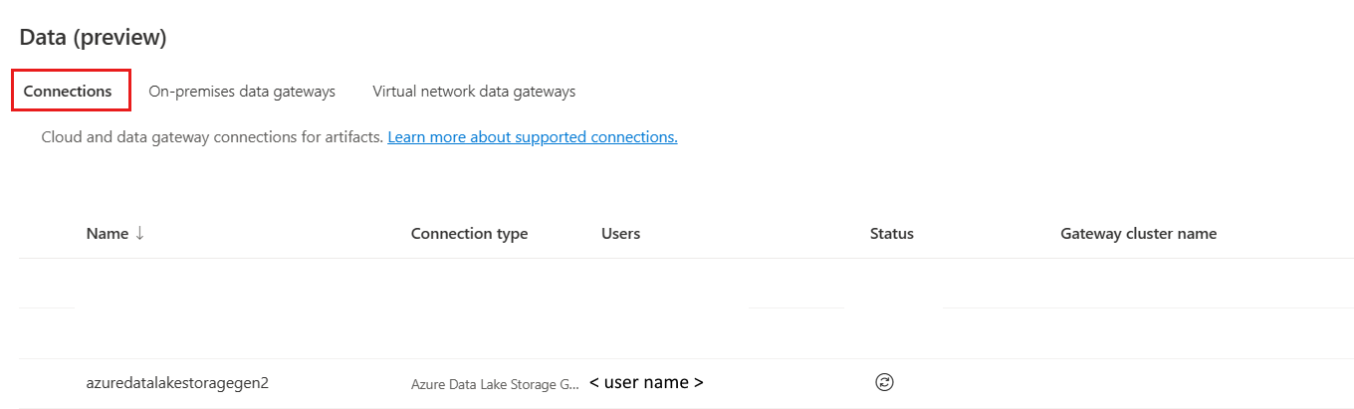Select the azuredatalakestoragegen2 connection name
The image size is (1354, 409).
(x=178, y=382)
